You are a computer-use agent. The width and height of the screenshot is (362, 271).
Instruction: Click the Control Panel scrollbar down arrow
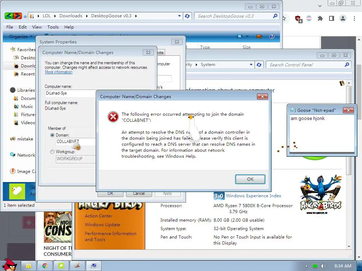coord(349,246)
